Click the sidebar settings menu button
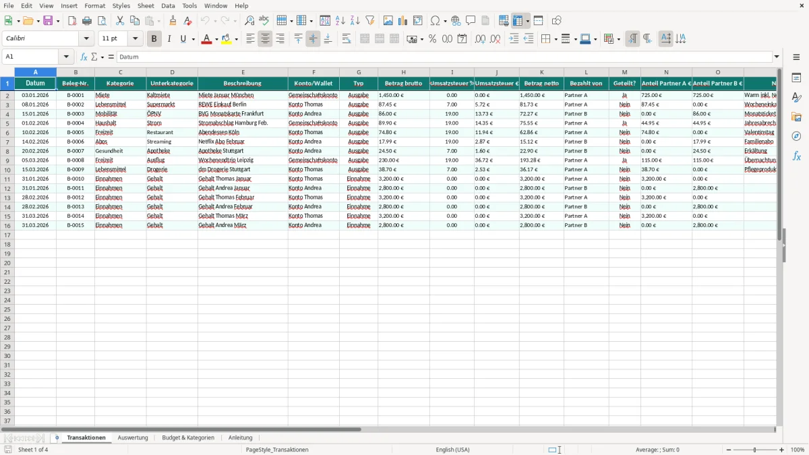Viewport: 809px width, 455px height. pos(796,57)
